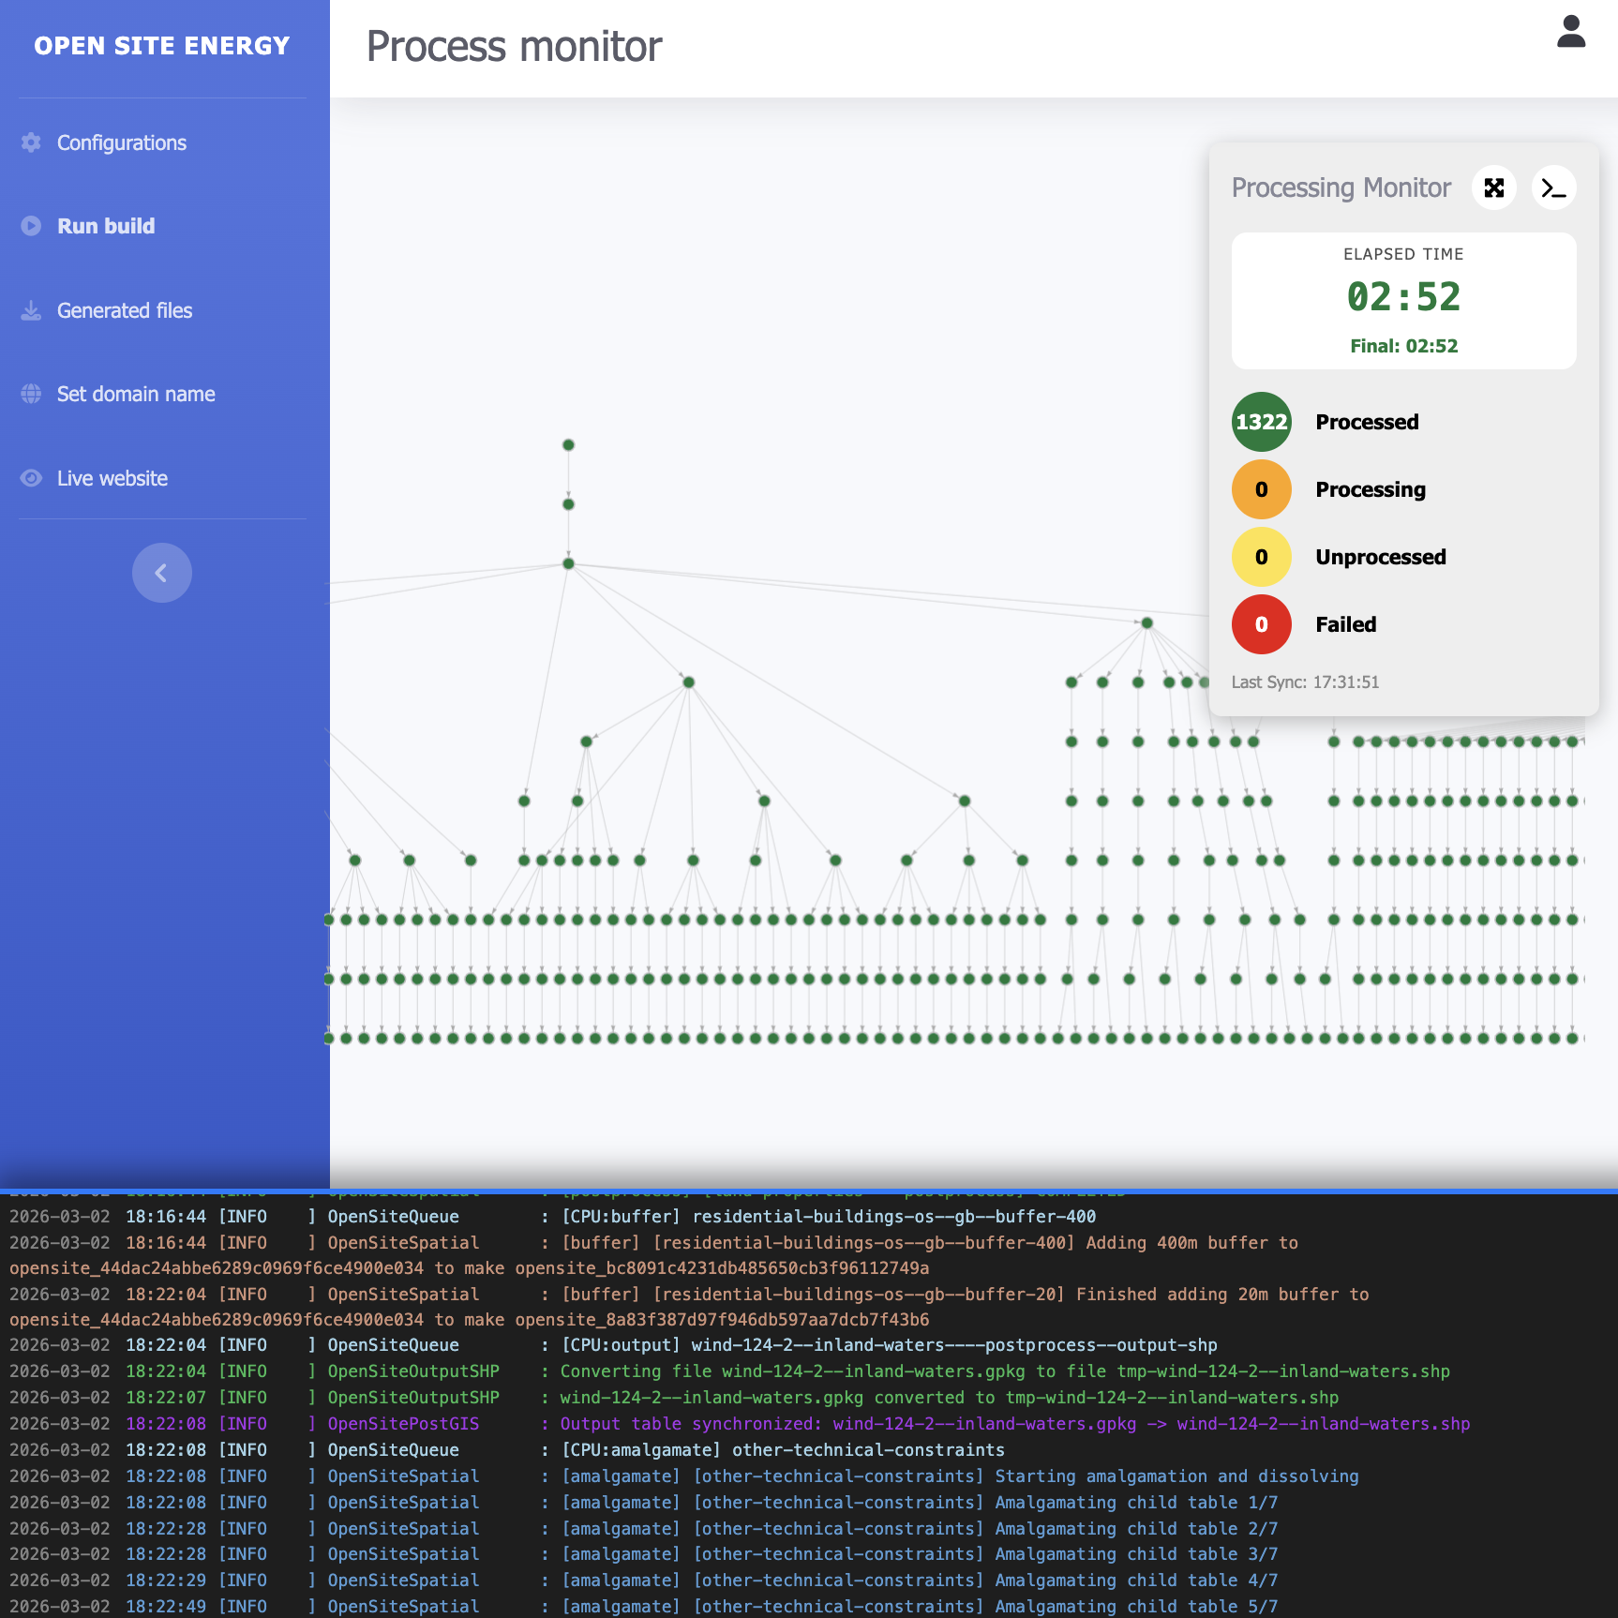Image resolution: width=1618 pixels, height=1618 pixels.
Task: Select the topmost node in the graph
Action: click(x=568, y=445)
